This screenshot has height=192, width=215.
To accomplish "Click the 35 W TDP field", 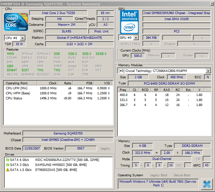I will tap(19, 44).
